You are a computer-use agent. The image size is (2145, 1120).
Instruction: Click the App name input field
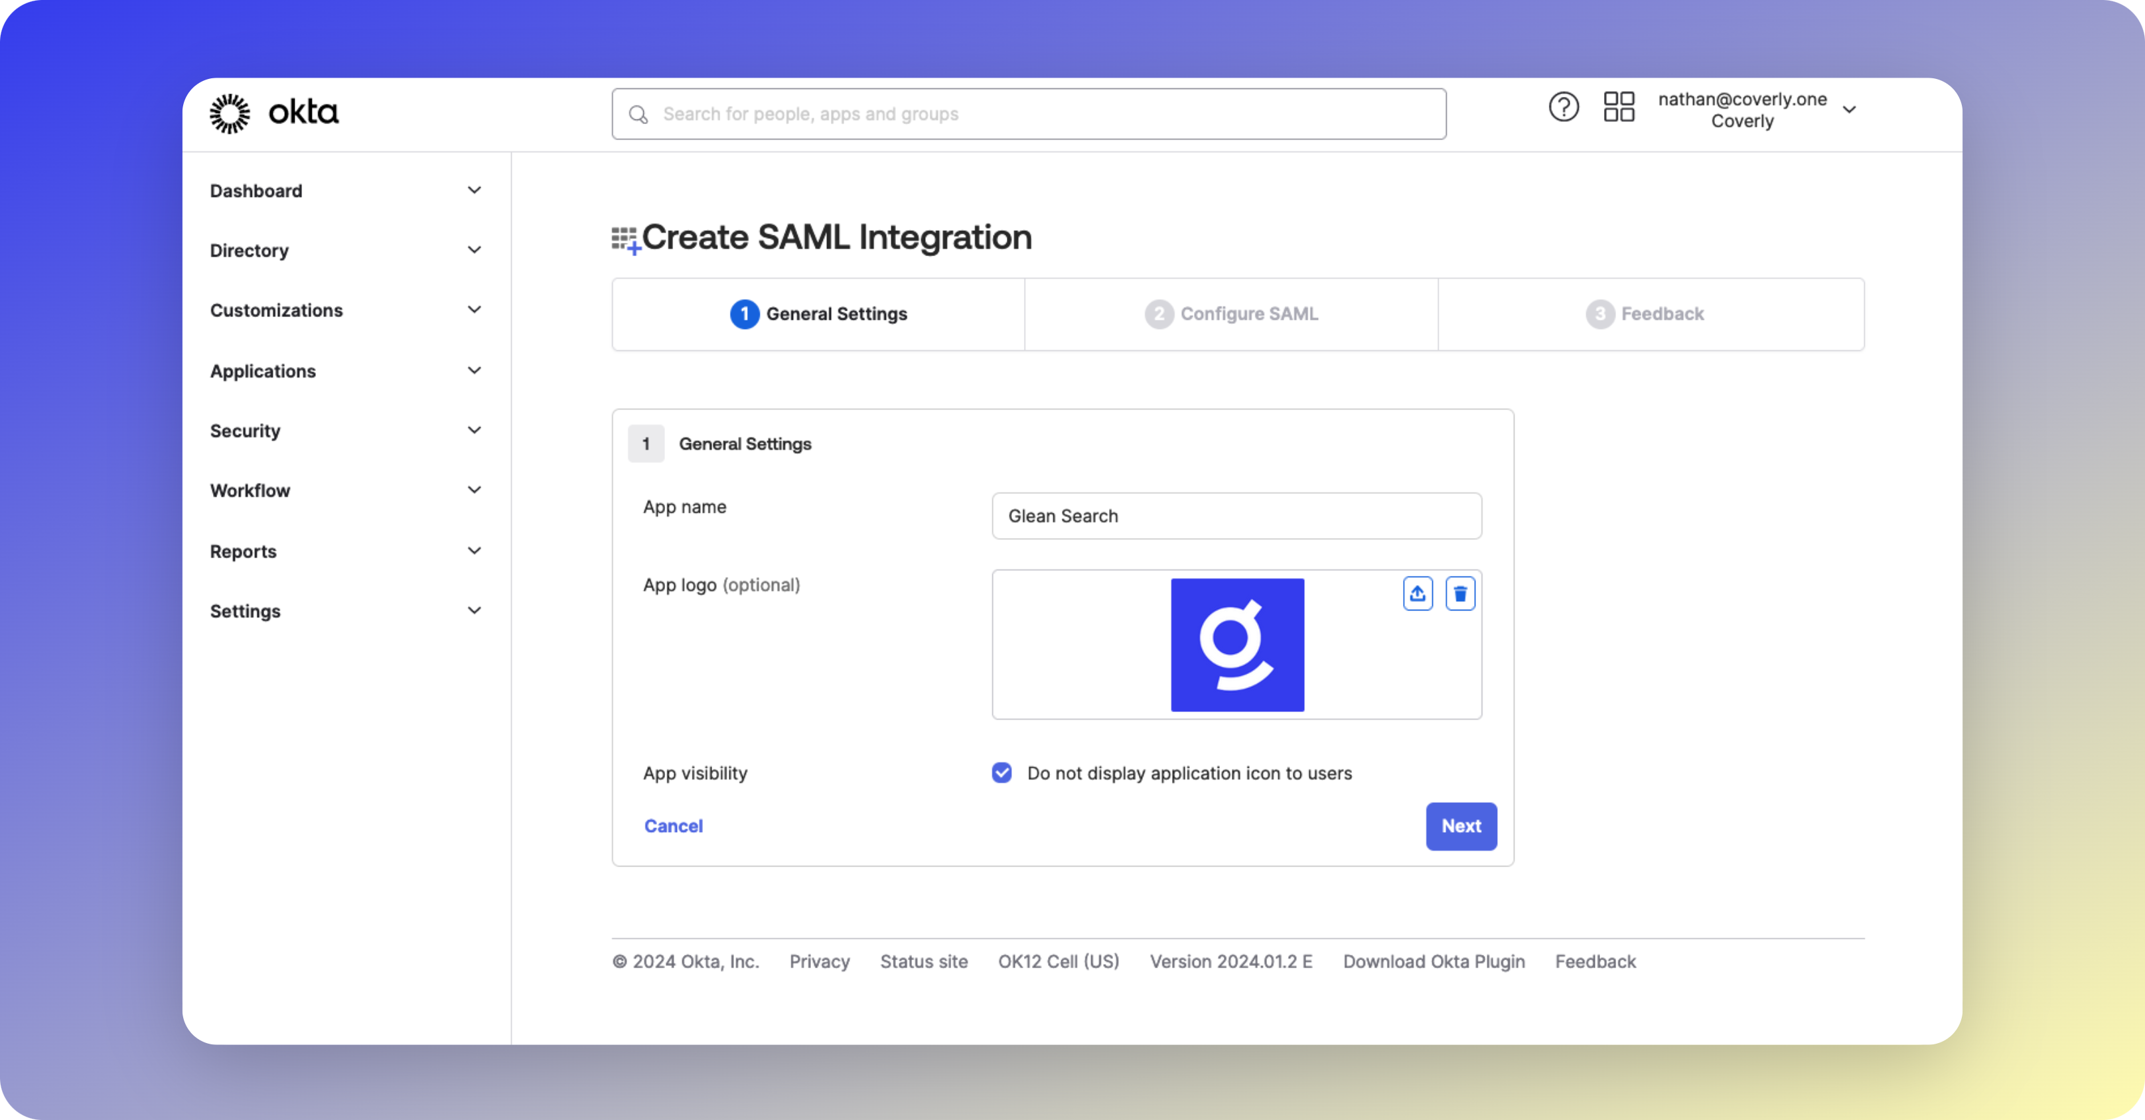[1236, 516]
